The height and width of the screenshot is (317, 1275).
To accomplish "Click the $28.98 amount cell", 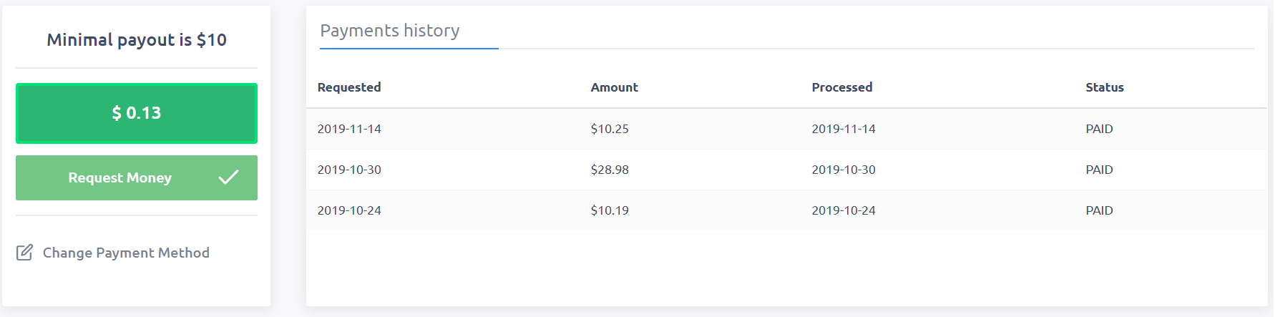I will pyautogui.click(x=610, y=170).
